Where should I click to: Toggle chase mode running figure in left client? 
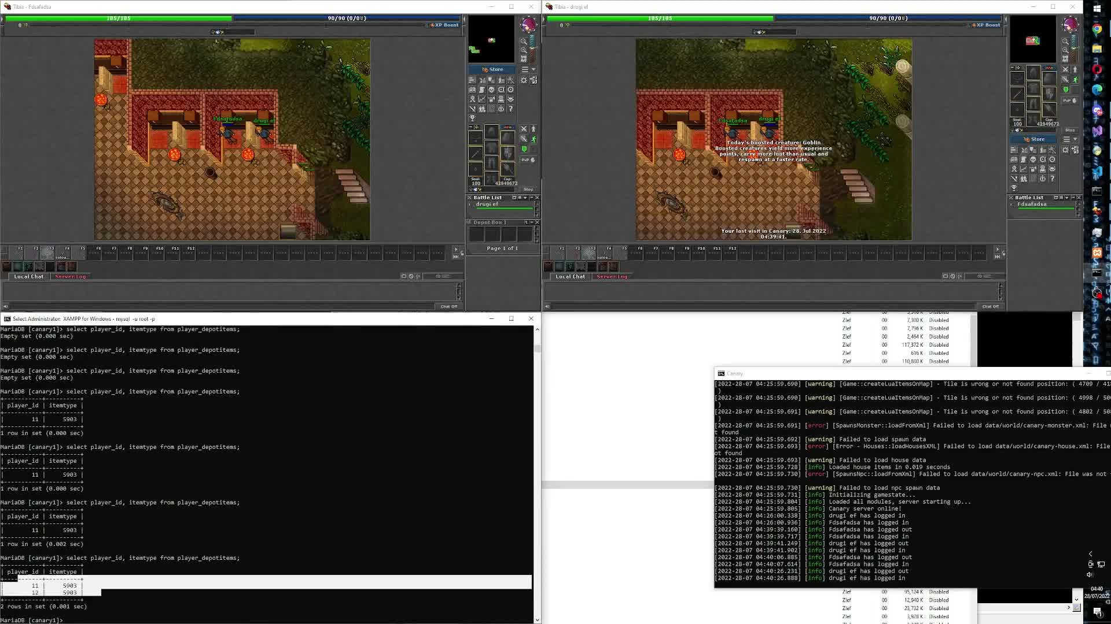pos(534,139)
